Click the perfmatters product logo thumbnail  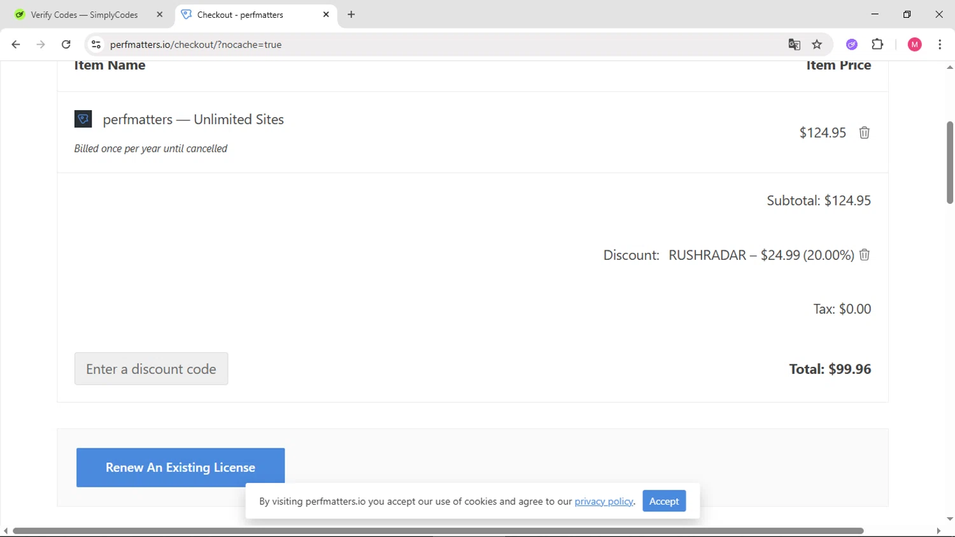(x=83, y=119)
